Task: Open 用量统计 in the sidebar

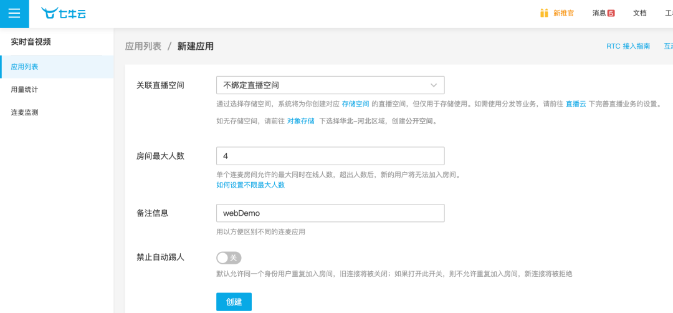Action: click(25, 89)
